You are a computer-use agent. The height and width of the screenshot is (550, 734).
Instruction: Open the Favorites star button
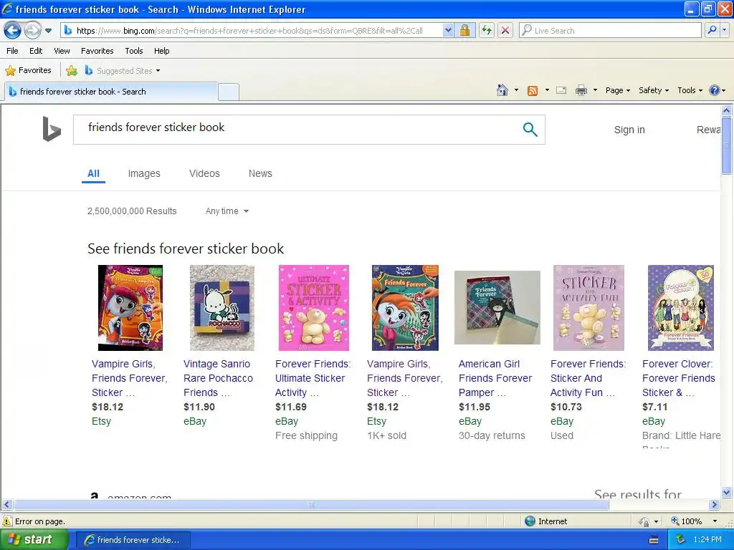(x=28, y=71)
